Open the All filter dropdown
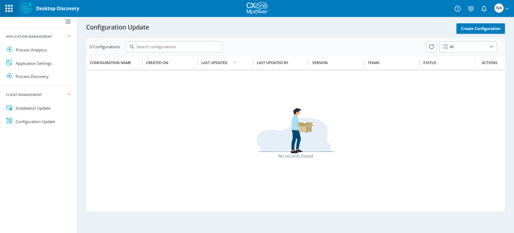This screenshot has width=514, height=233. [468, 47]
